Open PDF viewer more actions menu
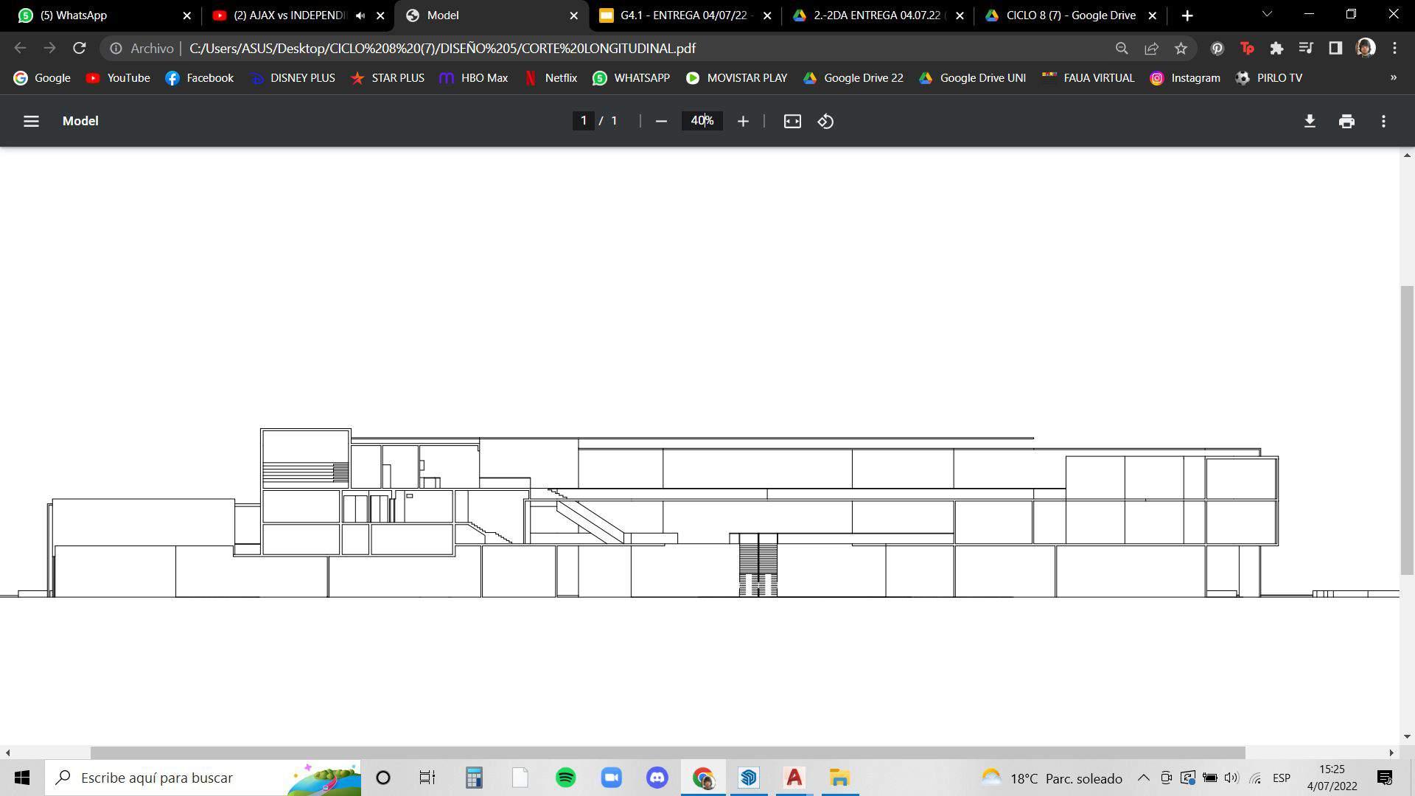 (x=1383, y=121)
